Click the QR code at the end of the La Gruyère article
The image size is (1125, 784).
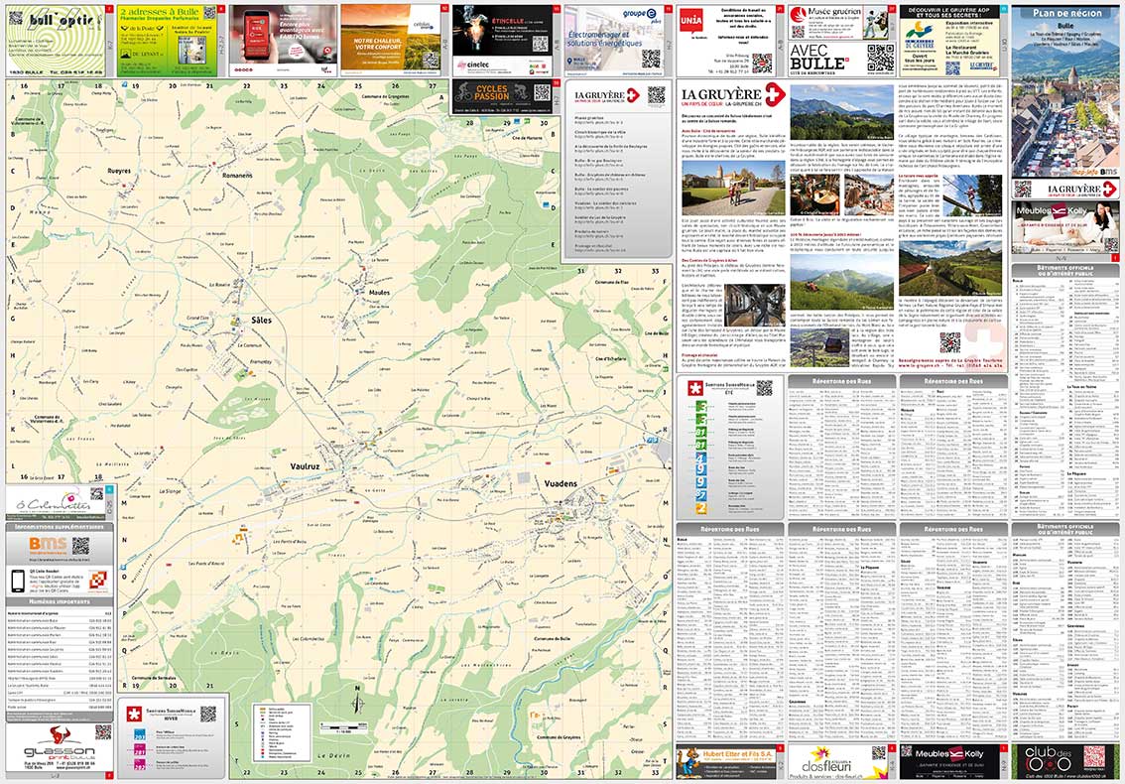[950, 342]
